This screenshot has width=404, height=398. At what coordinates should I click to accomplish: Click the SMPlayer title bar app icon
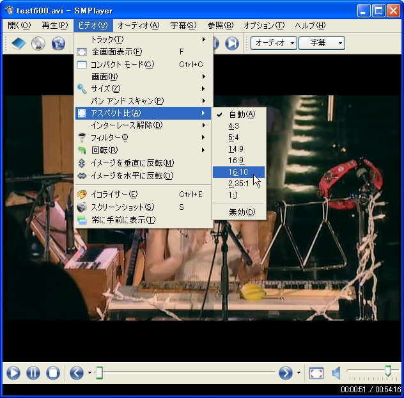tap(10, 10)
